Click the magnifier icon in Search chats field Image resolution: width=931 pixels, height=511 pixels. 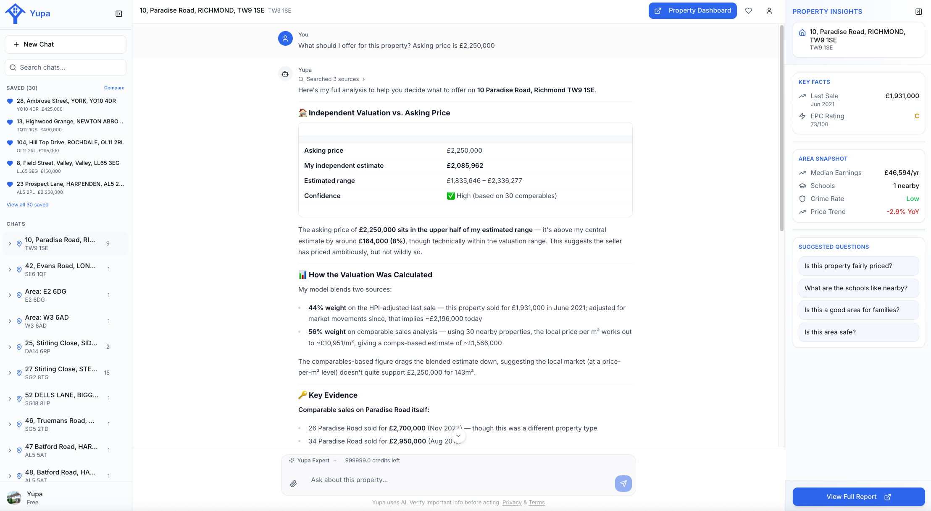(13, 68)
